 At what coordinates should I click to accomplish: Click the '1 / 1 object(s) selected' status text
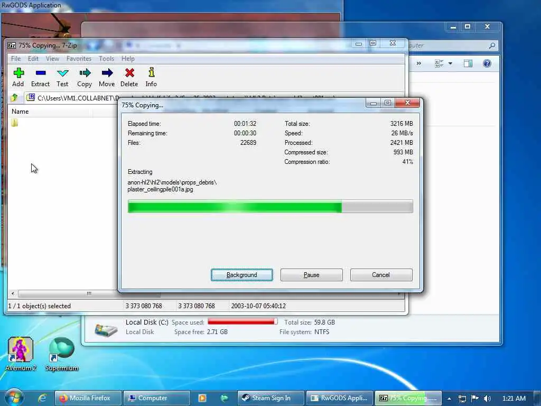pyautogui.click(x=39, y=306)
